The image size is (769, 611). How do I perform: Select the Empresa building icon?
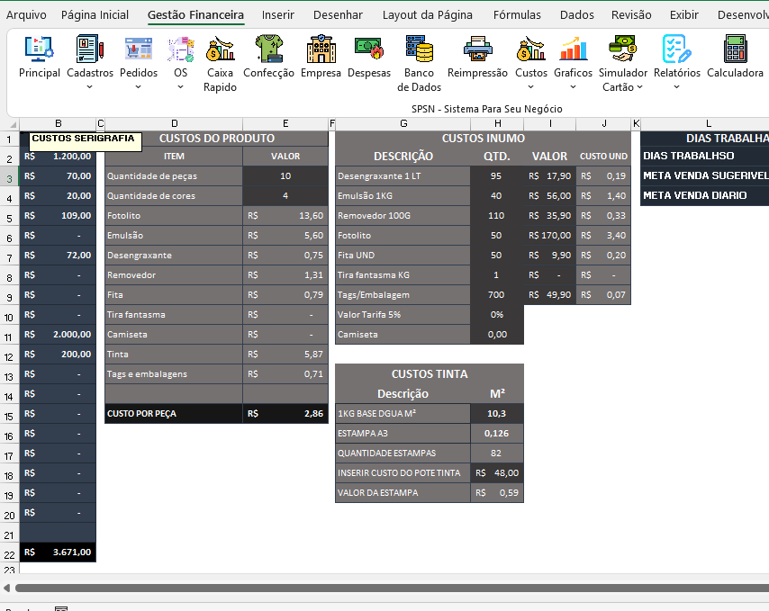[x=321, y=49]
